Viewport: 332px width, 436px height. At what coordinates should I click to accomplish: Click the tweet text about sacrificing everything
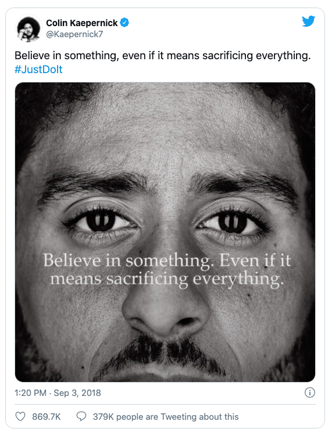click(162, 56)
